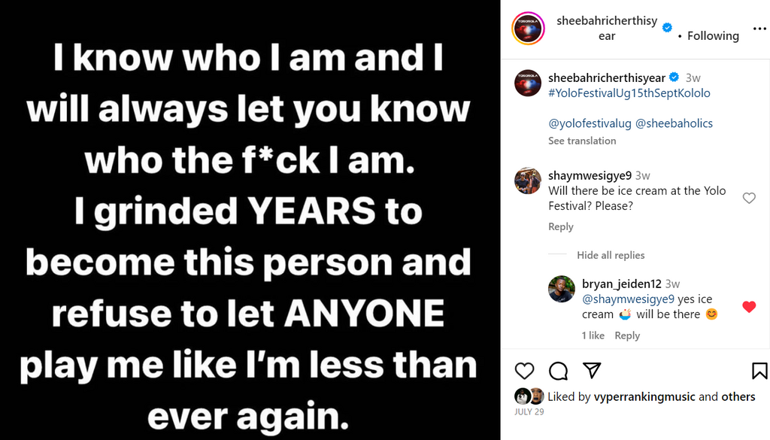Image resolution: width=770 pixels, height=440 pixels.
Task: Click See translation under the caption
Action: tap(582, 141)
